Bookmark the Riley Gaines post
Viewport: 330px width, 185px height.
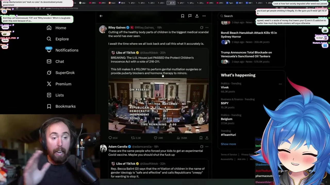coord(201,138)
